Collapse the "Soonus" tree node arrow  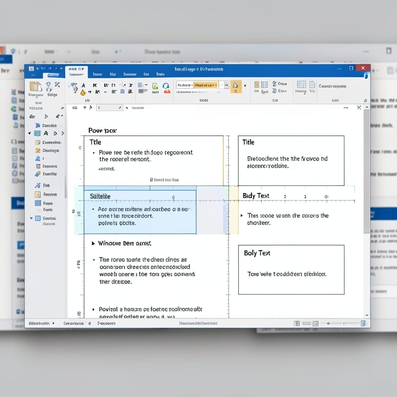pyautogui.click(x=31, y=218)
